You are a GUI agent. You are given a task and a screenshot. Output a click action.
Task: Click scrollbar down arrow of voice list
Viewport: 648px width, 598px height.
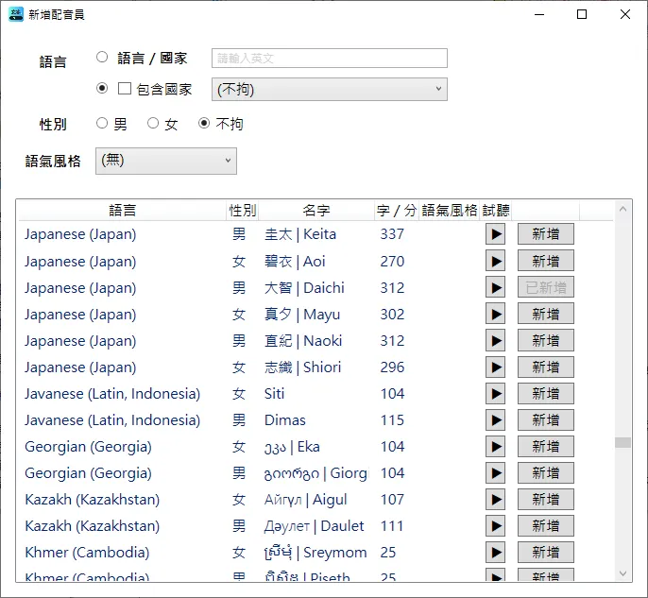point(622,573)
